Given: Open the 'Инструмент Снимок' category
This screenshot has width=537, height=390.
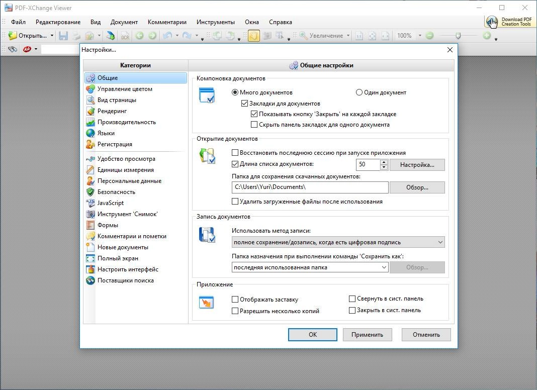Looking at the screenshot, I should [x=136, y=214].
